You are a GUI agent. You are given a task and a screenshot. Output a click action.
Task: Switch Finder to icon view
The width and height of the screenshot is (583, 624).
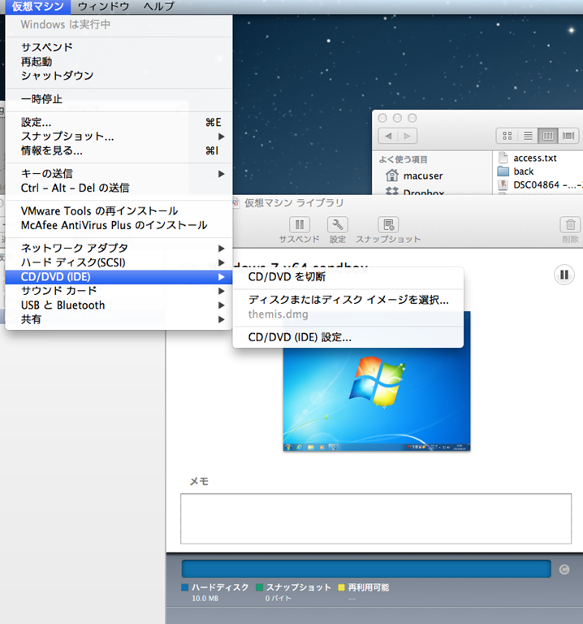pyautogui.click(x=507, y=136)
